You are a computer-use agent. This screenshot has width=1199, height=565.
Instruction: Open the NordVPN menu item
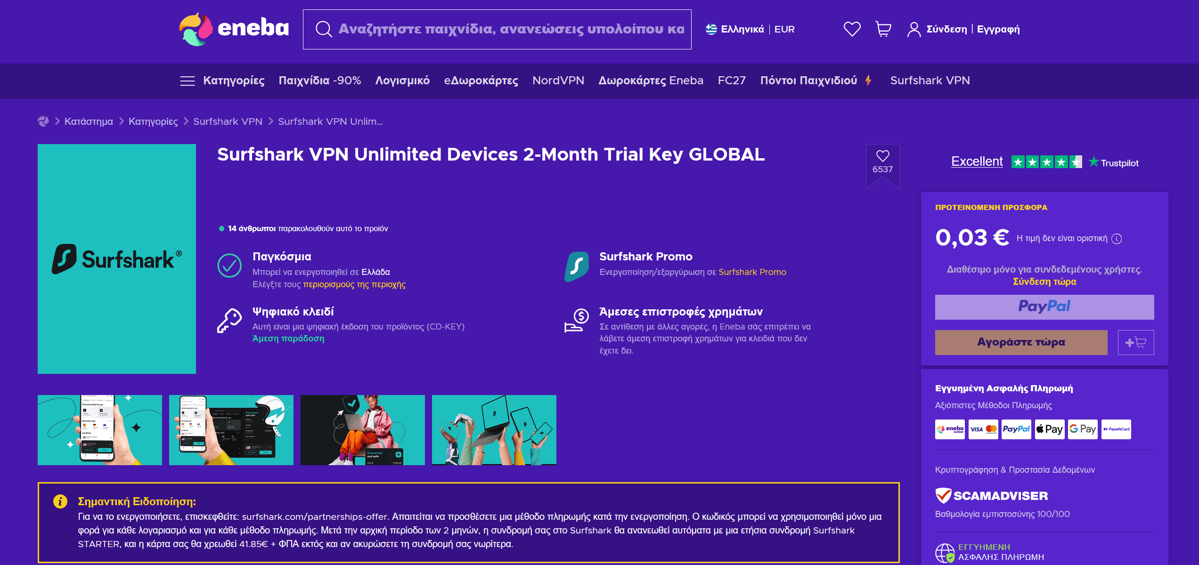[x=558, y=81]
